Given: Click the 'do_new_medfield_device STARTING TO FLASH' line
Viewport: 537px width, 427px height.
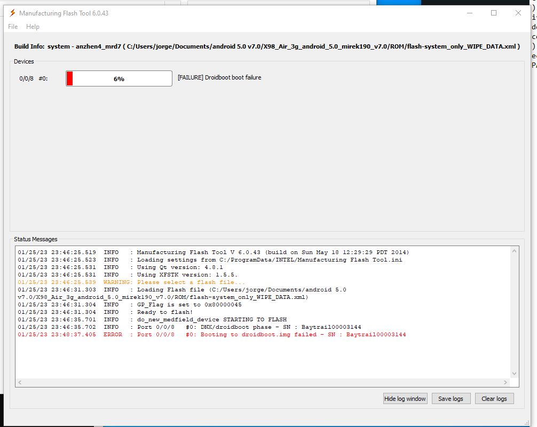Looking at the screenshot, I should 152,320.
